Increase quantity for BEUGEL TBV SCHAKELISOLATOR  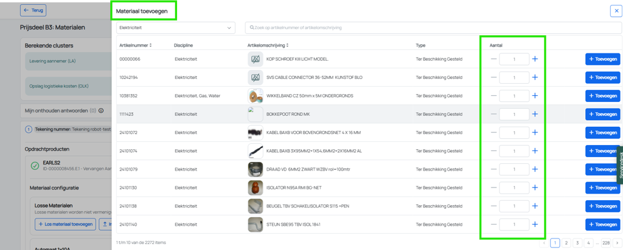(x=535, y=206)
